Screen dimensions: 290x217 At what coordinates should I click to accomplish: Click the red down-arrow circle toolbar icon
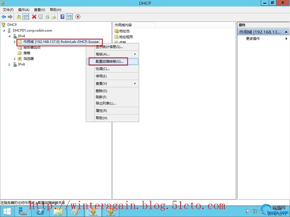(x=78, y=17)
